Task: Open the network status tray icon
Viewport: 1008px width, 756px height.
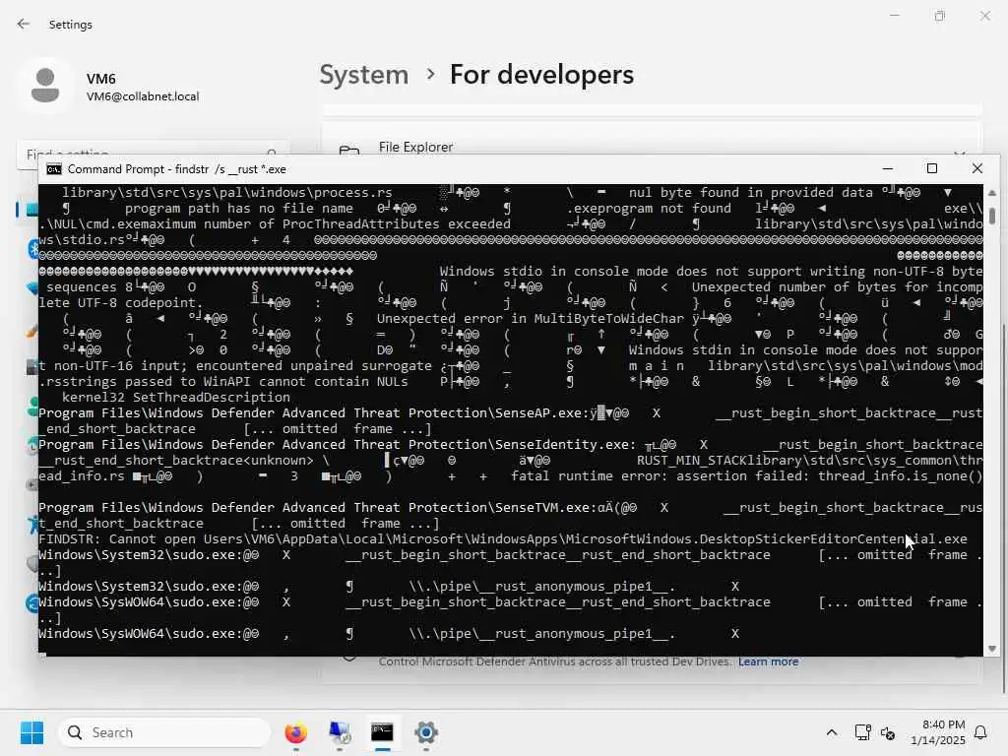Action: coord(862,732)
